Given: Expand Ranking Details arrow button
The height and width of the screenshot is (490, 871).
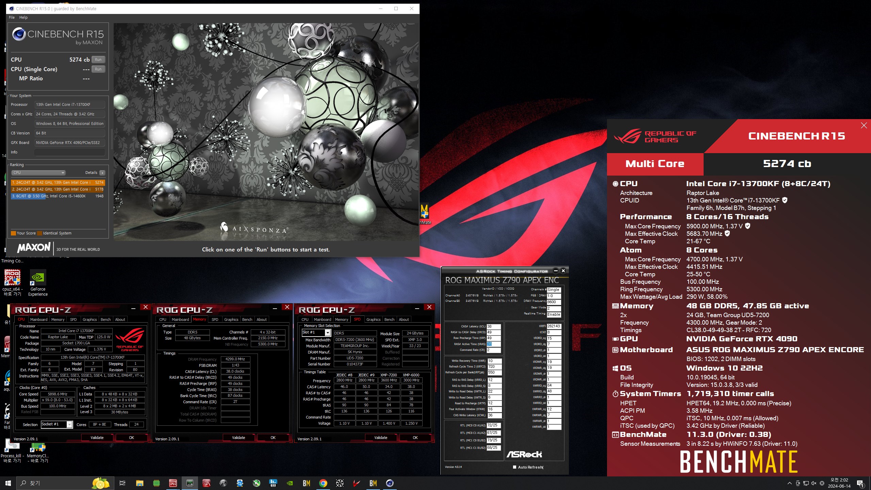Looking at the screenshot, I should point(102,173).
